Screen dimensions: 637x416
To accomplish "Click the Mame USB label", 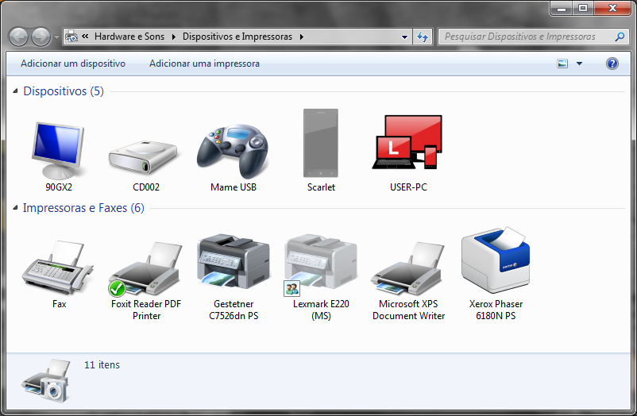I will click(234, 187).
